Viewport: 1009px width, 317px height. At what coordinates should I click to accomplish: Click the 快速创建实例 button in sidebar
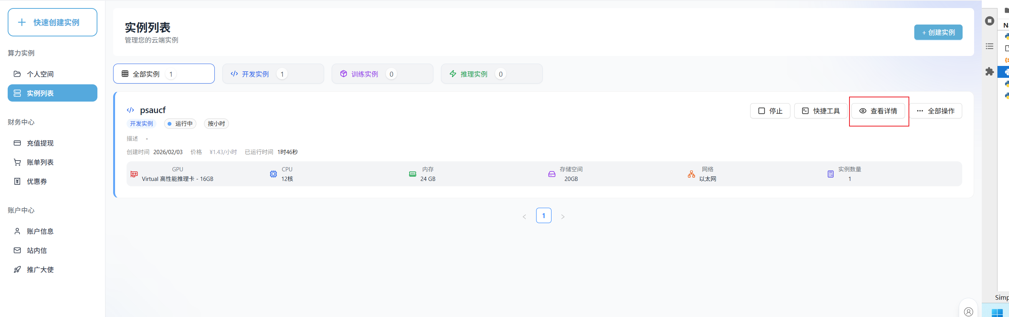click(x=53, y=22)
